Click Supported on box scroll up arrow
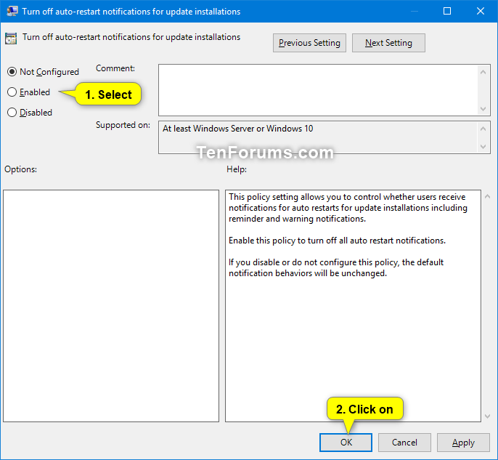The width and height of the screenshot is (498, 460). point(483,129)
